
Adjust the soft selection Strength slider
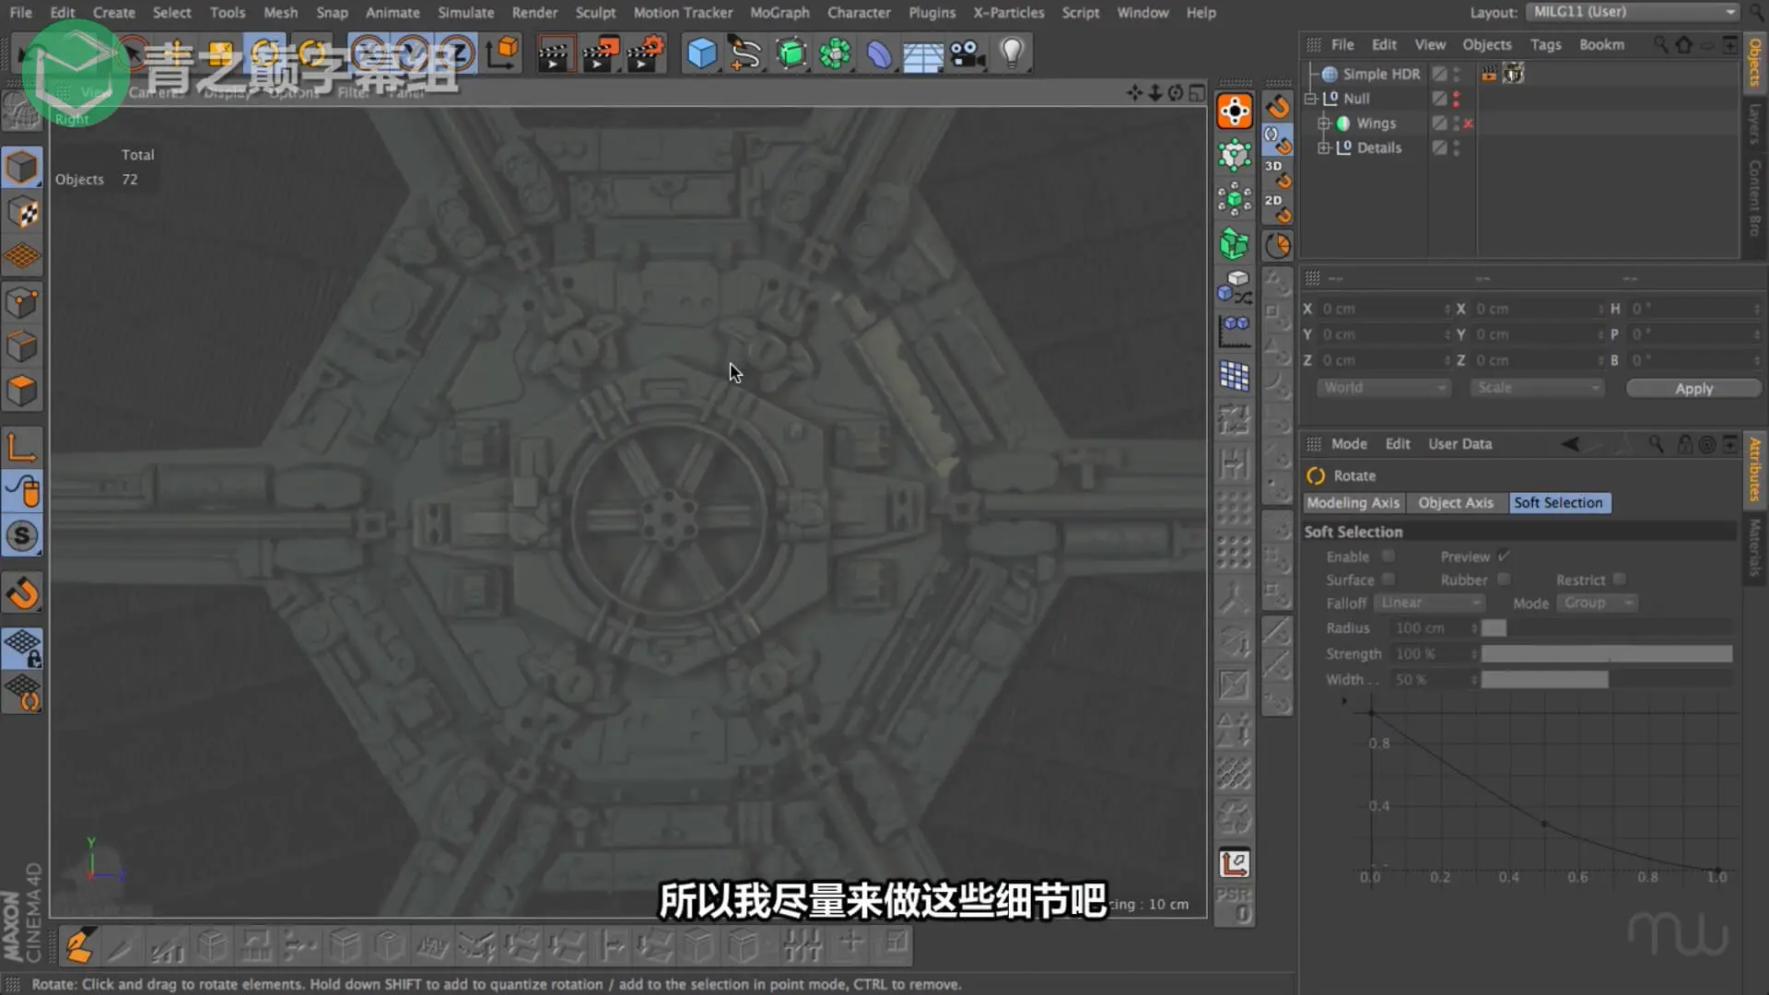pos(1606,654)
